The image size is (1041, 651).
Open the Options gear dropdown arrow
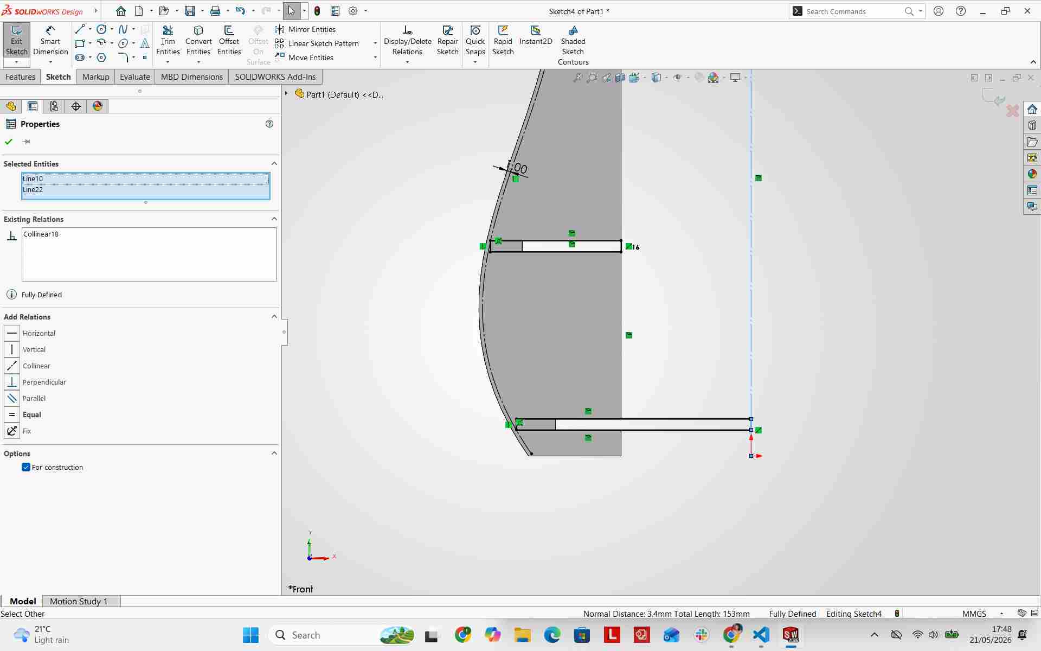click(x=365, y=11)
